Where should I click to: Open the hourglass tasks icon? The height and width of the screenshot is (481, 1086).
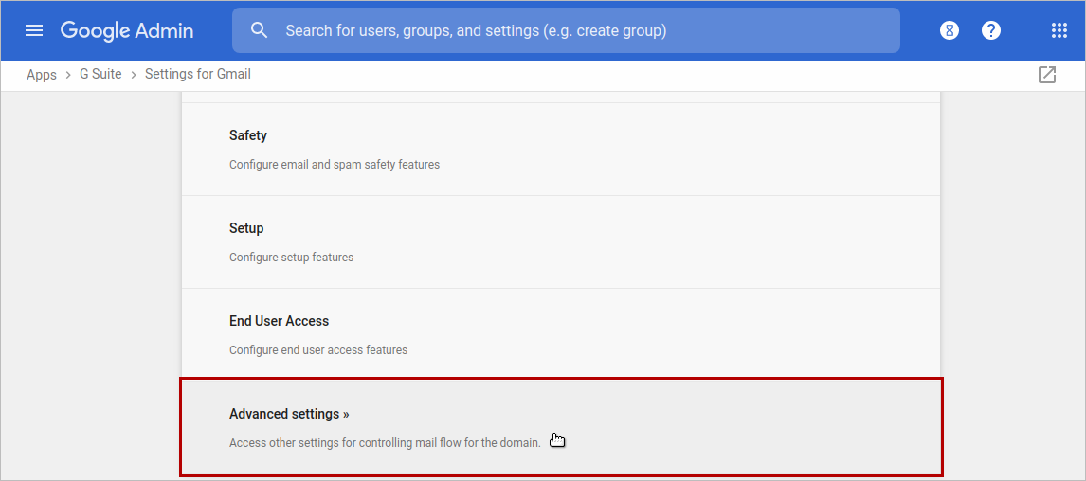pos(949,30)
